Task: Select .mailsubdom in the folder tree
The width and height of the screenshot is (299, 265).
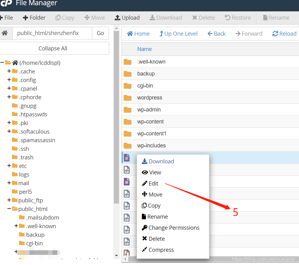Action: (42, 218)
